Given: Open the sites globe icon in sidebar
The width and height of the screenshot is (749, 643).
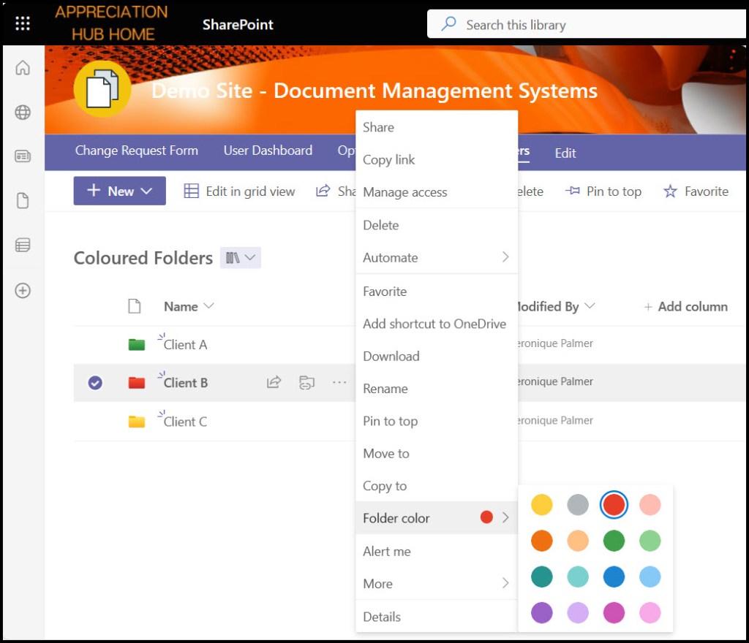Looking at the screenshot, I should tap(23, 113).
